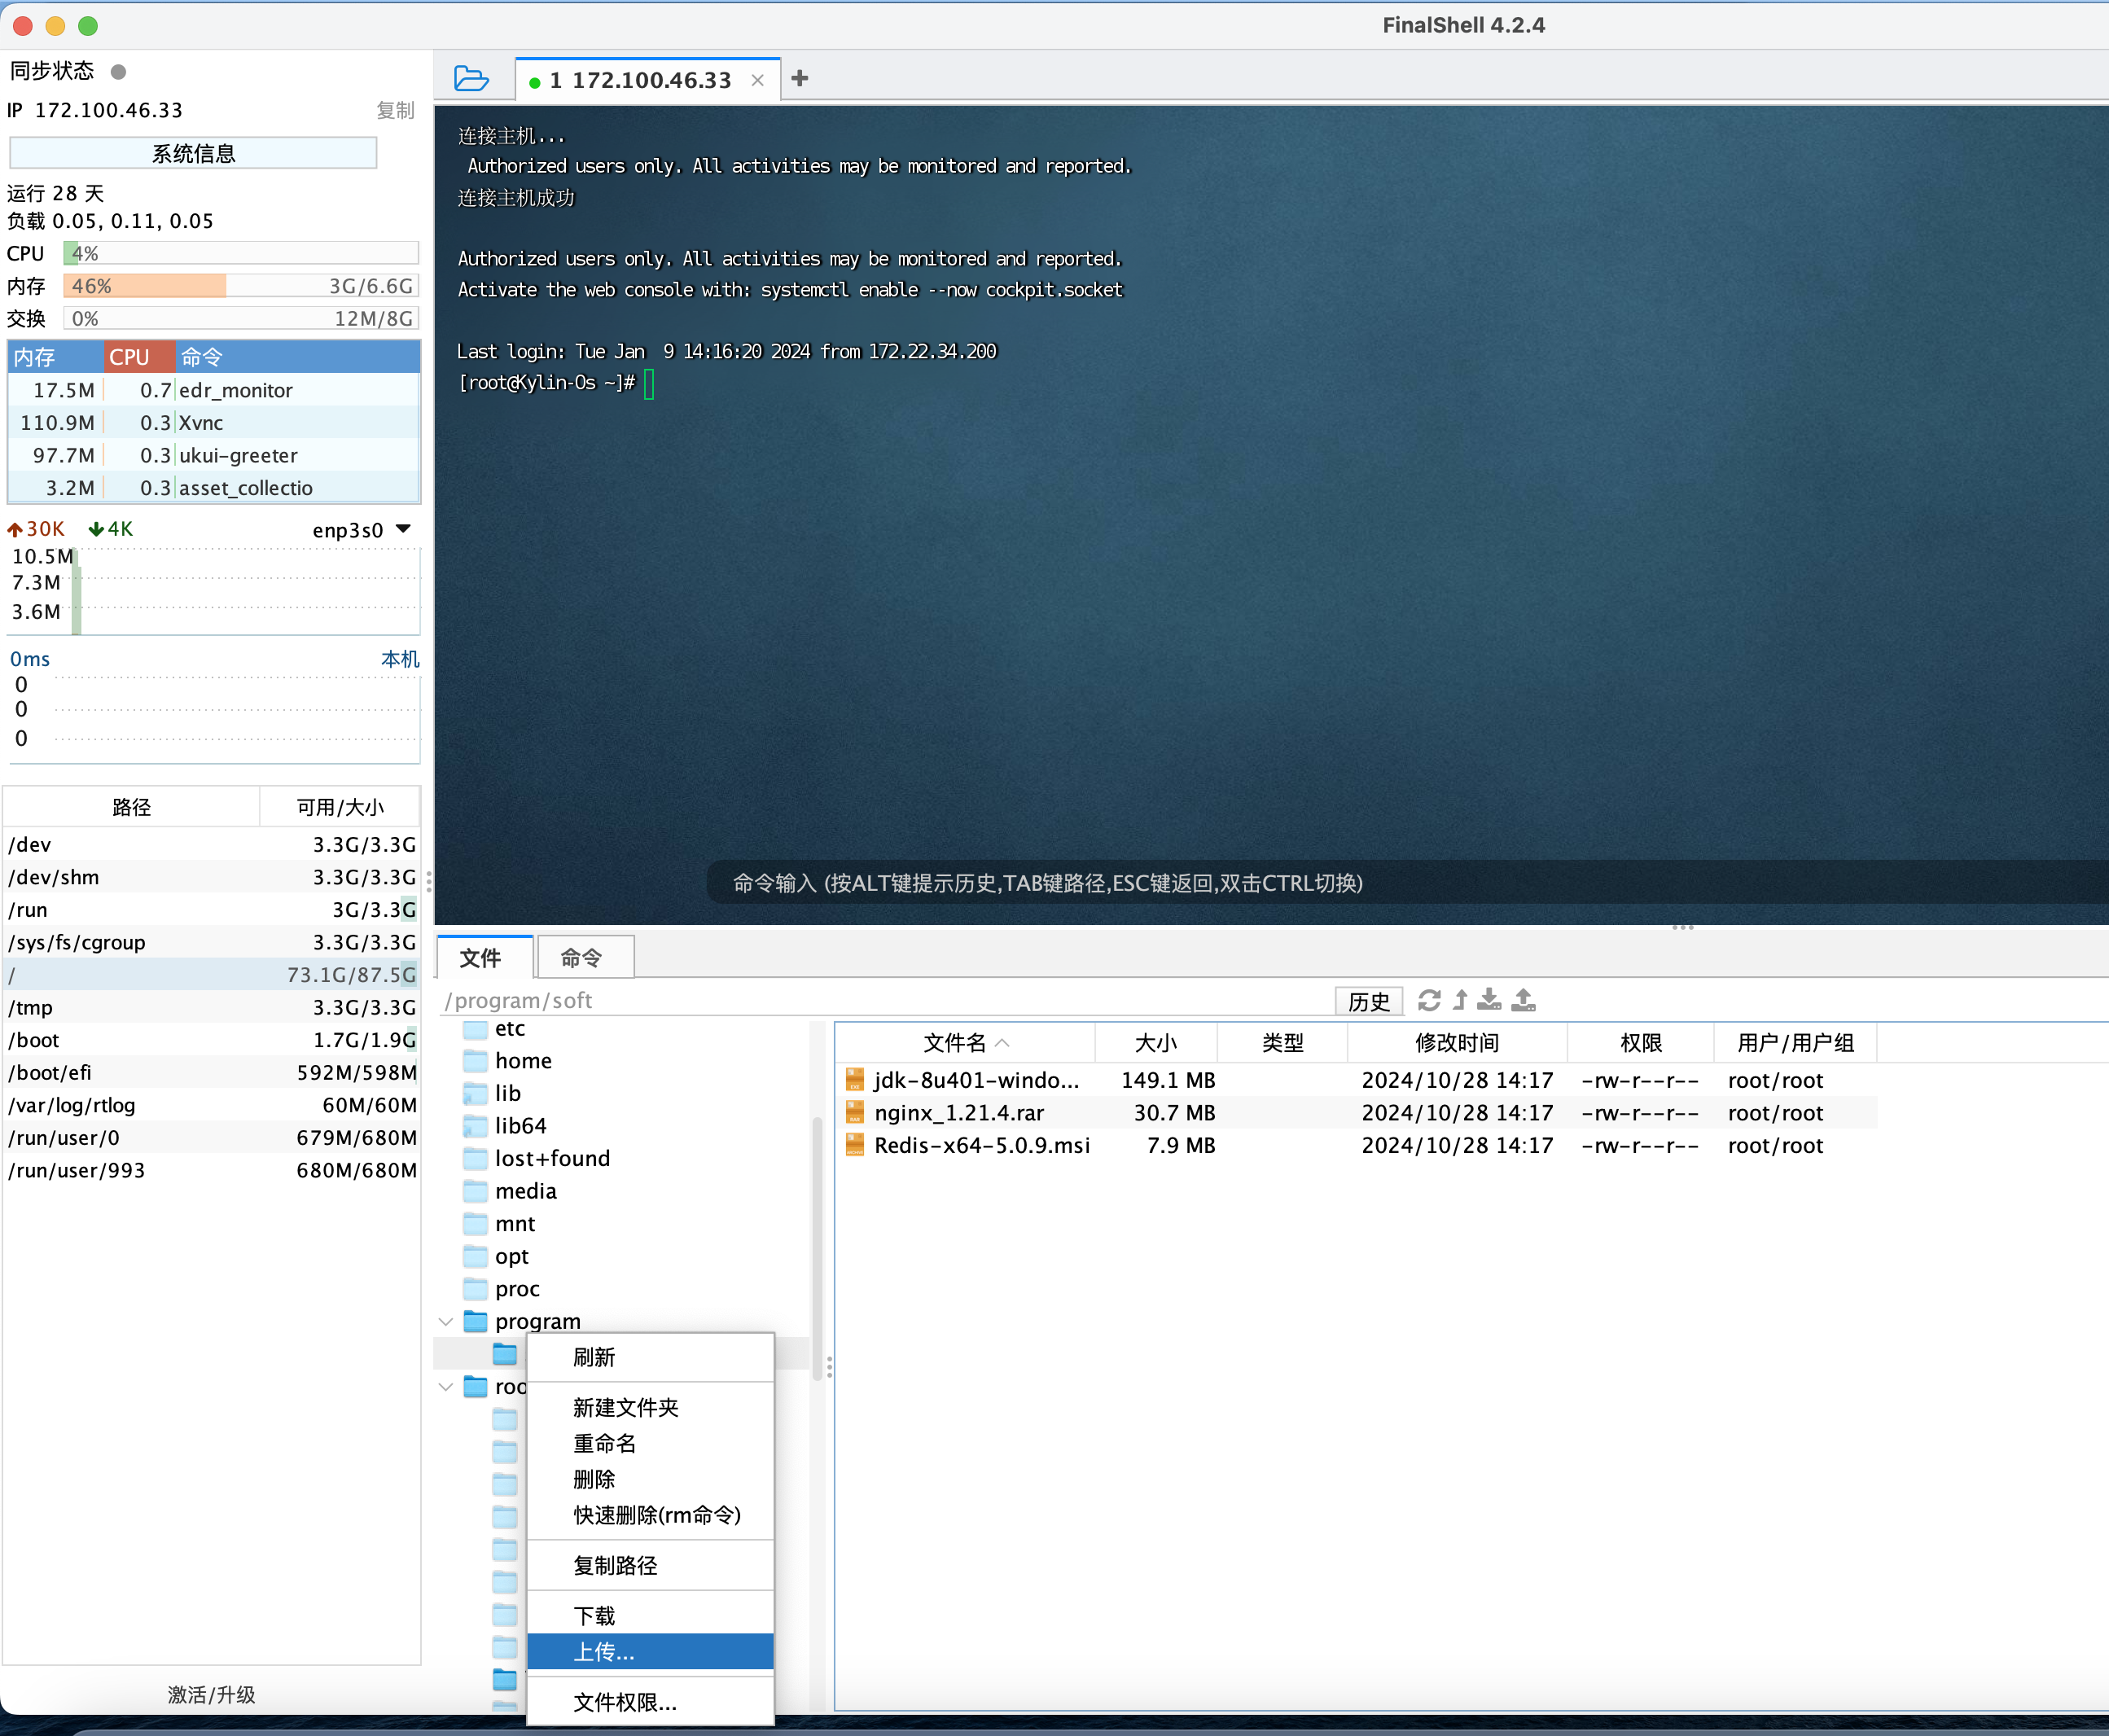Click the Redis-x64-5.0.9.msi file icon
The image size is (2109, 1736).
coord(855,1145)
